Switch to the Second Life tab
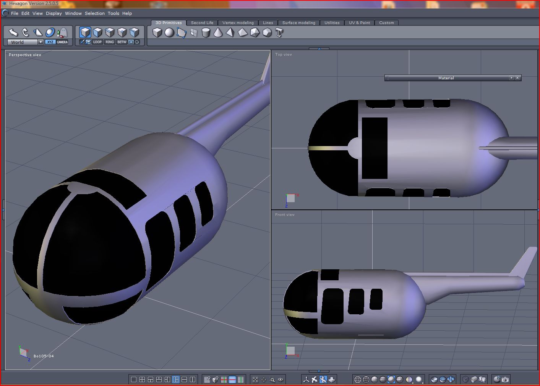Viewport: 540px width, 386px height. [x=202, y=23]
